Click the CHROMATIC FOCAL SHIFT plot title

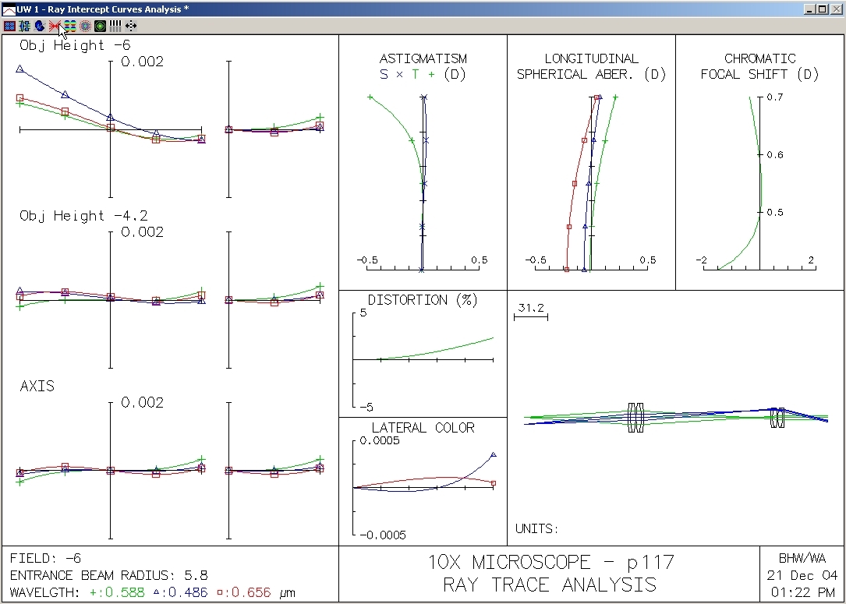[x=759, y=66]
